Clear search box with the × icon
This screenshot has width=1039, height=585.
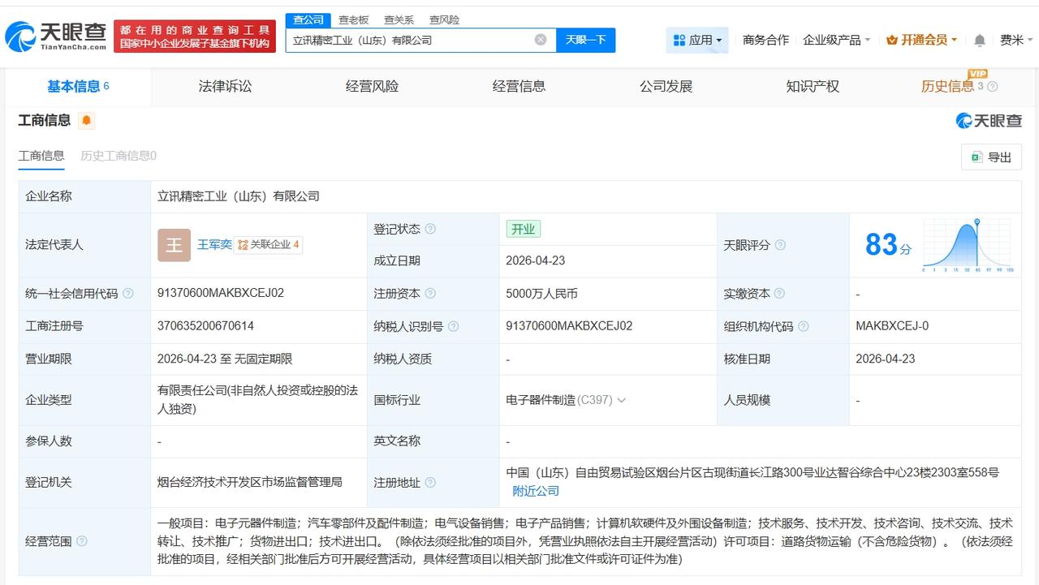click(x=539, y=39)
